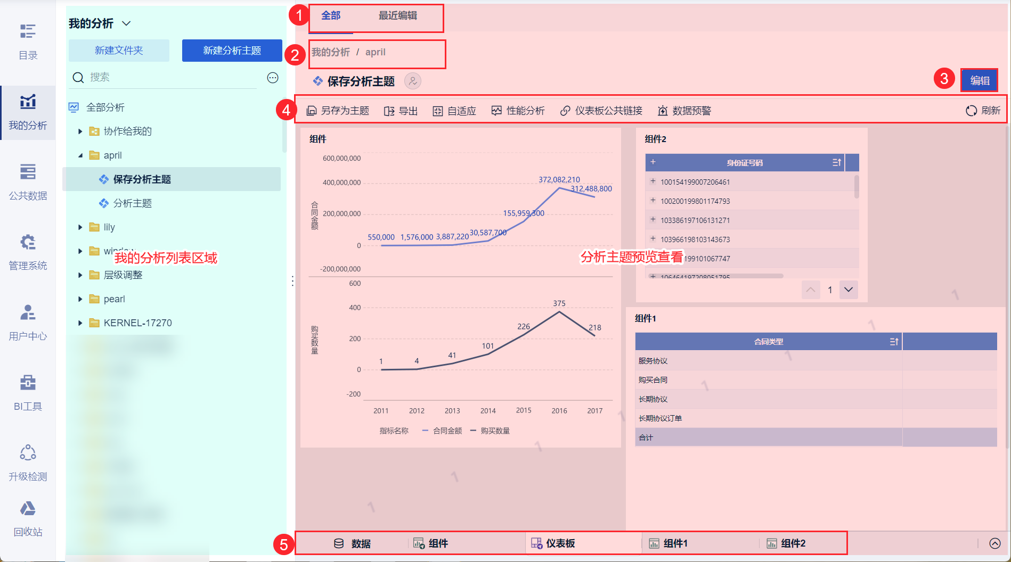Click the blue 编辑 button
The height and width of the screenshot is (562, 1011).
click(980, 80)
